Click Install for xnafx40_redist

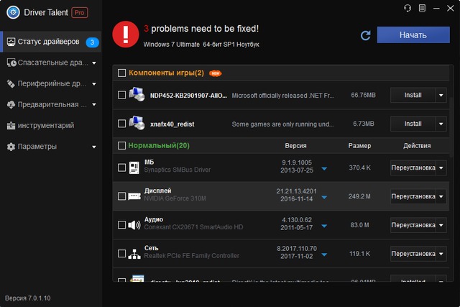413,124
